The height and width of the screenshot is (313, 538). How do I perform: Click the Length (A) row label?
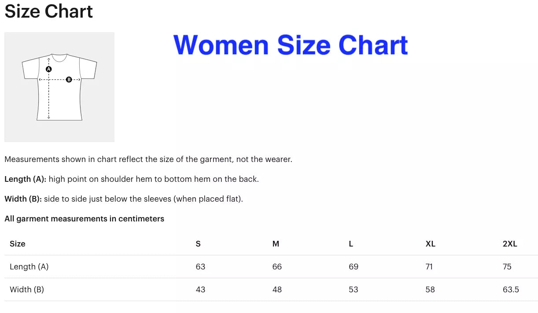[x=29, y=267]
